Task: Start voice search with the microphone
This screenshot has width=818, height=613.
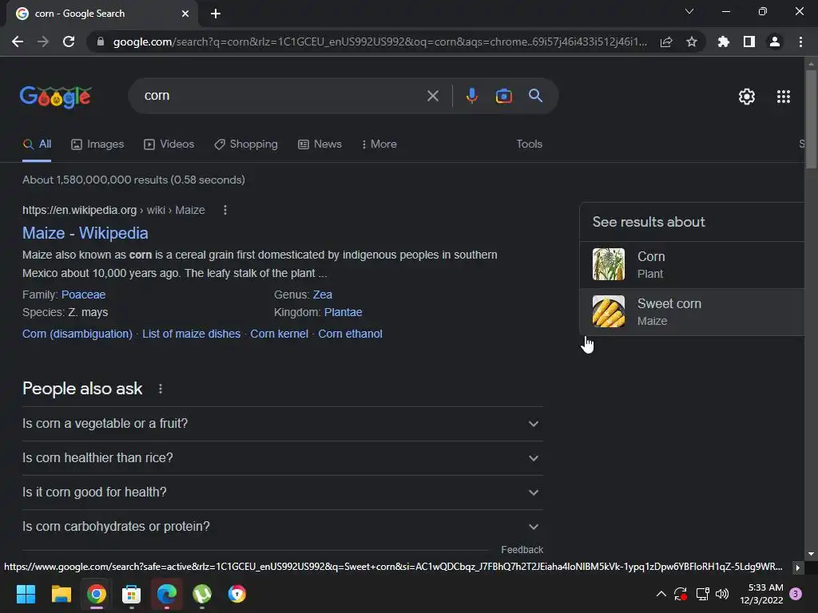Action: click(471, 96)
